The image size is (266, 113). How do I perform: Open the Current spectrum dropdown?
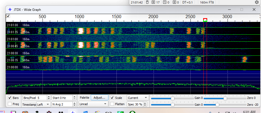138,98
